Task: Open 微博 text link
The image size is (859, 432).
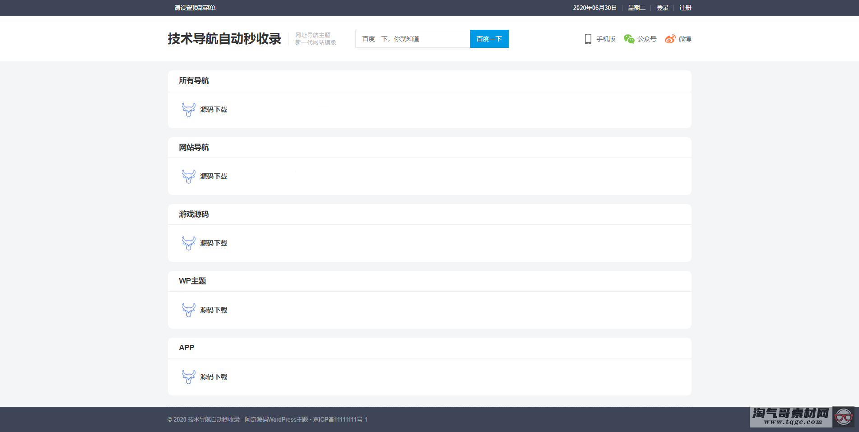Action: click(685, 39)
